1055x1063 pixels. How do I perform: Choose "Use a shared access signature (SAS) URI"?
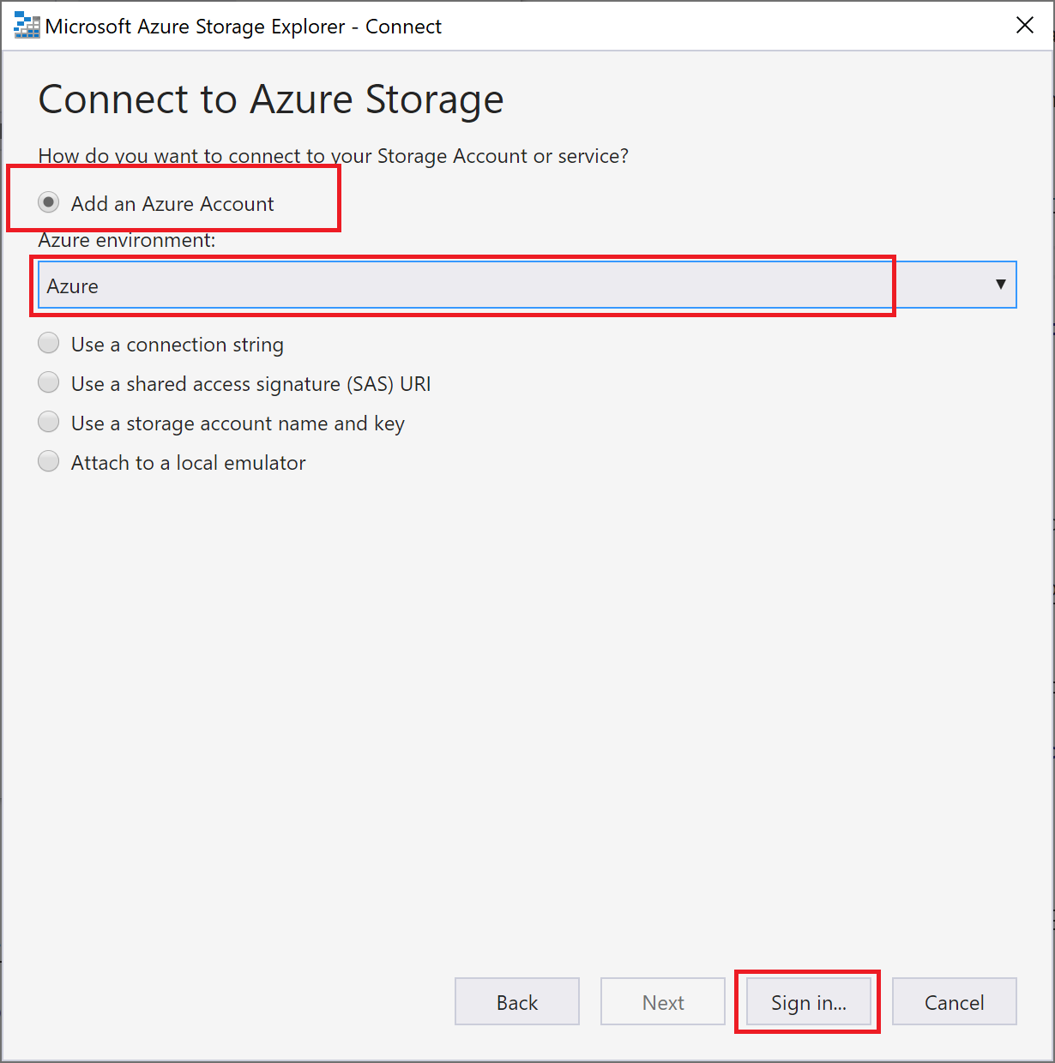coord(49,382)
